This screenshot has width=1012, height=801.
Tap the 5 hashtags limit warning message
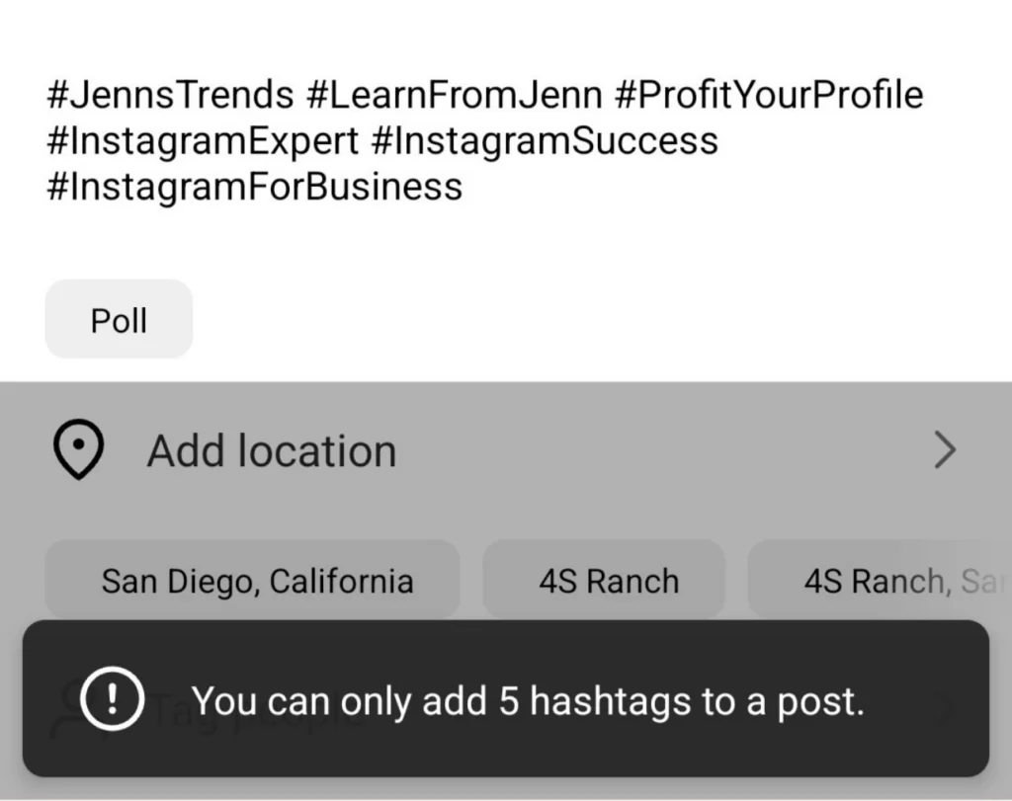[x=528, y=700]
